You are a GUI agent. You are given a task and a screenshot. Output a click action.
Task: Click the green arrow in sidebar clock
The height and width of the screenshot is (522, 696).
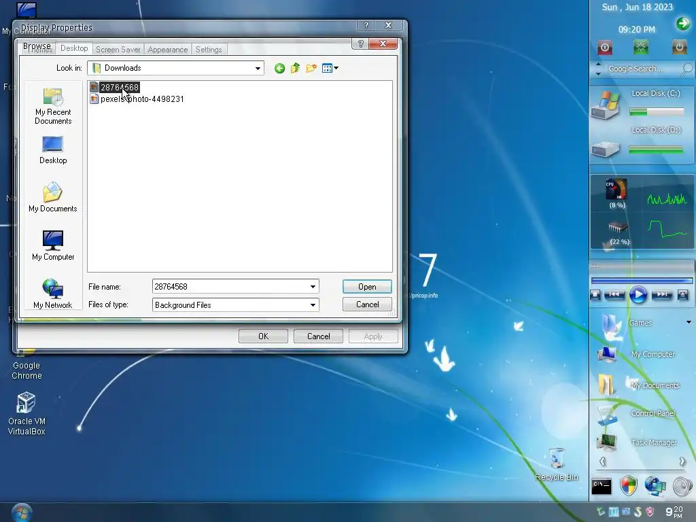click(x=683, y=23)
